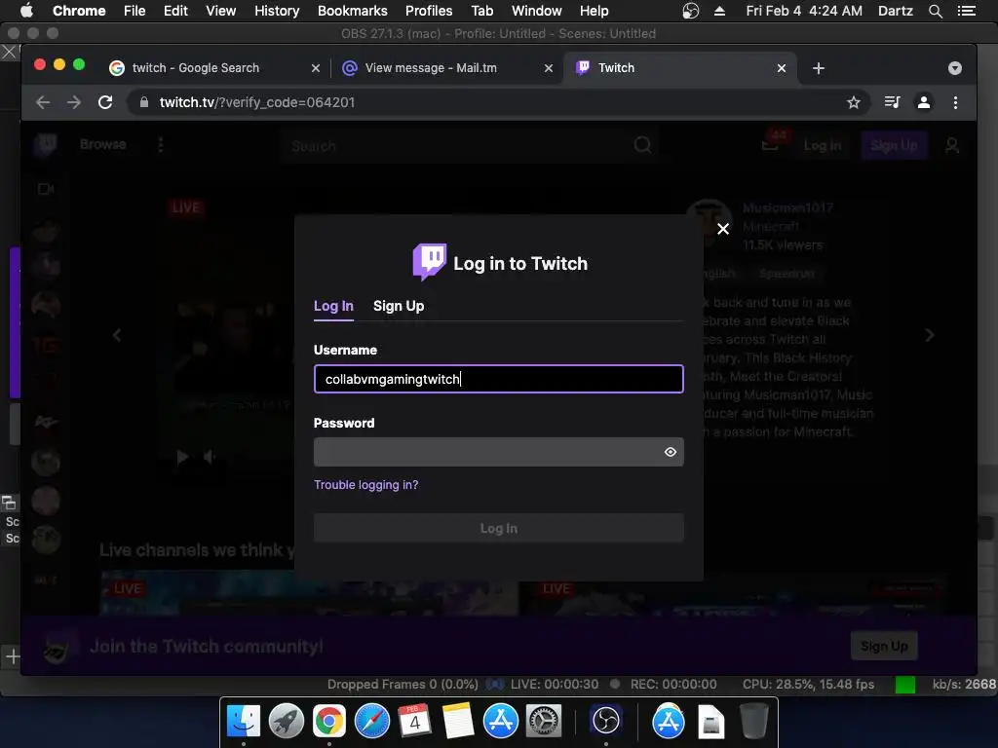998x748 pixels.
Task: Click Sign Up in Twitch top bar
Action: pyautogui.click(x=894, y=146)
